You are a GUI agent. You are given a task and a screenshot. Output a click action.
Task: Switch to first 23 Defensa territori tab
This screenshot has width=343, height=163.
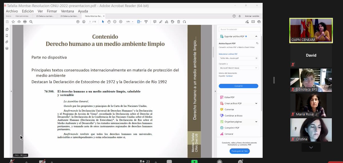[44, 16]
